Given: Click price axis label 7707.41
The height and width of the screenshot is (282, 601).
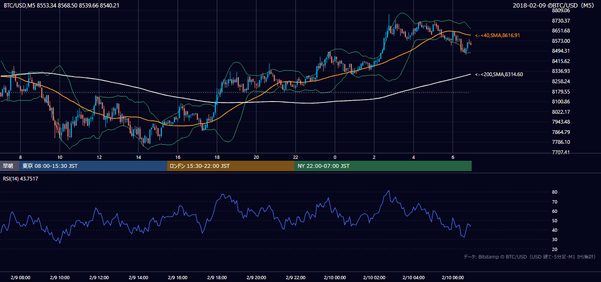Looking at the screenshot, I should coord(561,152).
